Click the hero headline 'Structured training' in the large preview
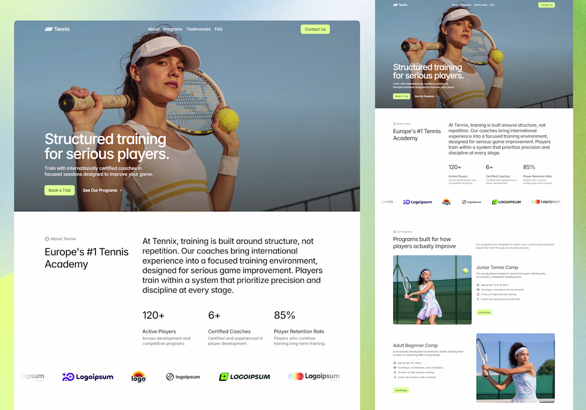Image resolution: width=586 pixels, height=410 pixels. point(105,139)
